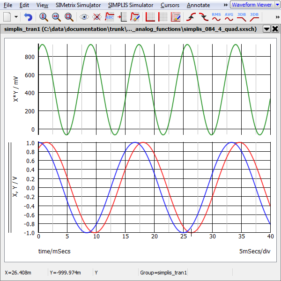281x281 pixels.
Task: Hide curves using the crossed-out eye icon
Action: pyautogui.click(x=97, y=17)
